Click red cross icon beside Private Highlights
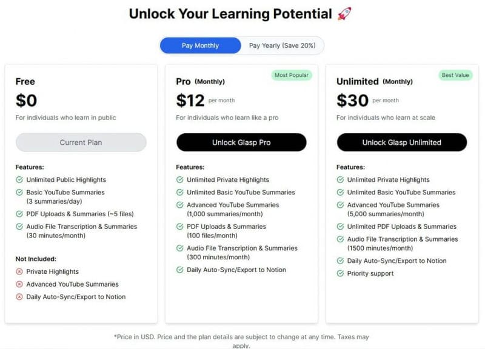The height and width of the screenshot is (349, 485). pyautogui.click(x=19, y=271)
